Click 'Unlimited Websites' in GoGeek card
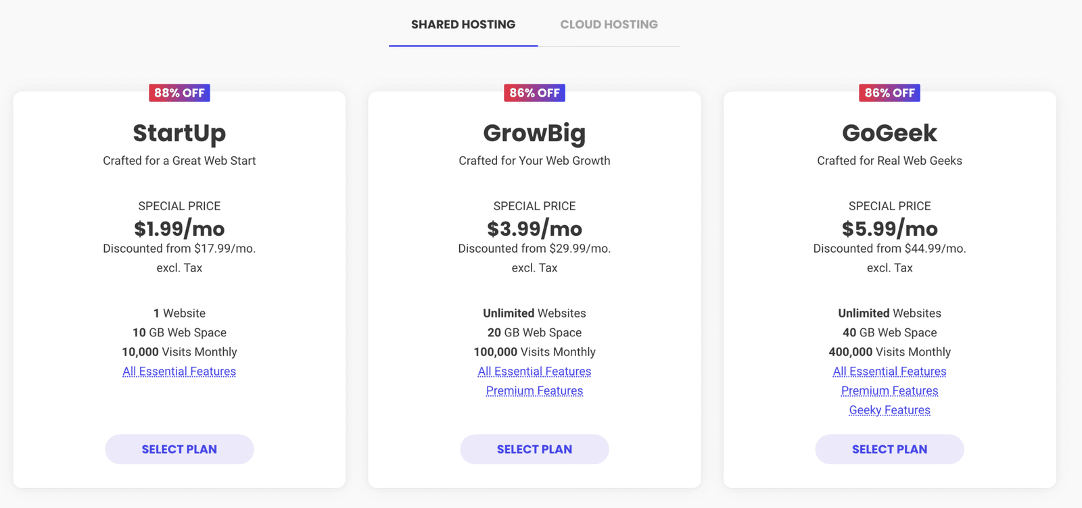 pos(889,313)
